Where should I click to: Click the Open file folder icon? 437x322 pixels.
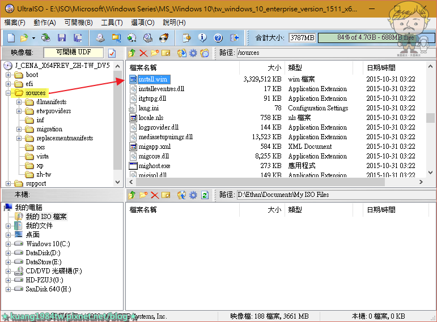pyautogui.click(x=24, y=38)
